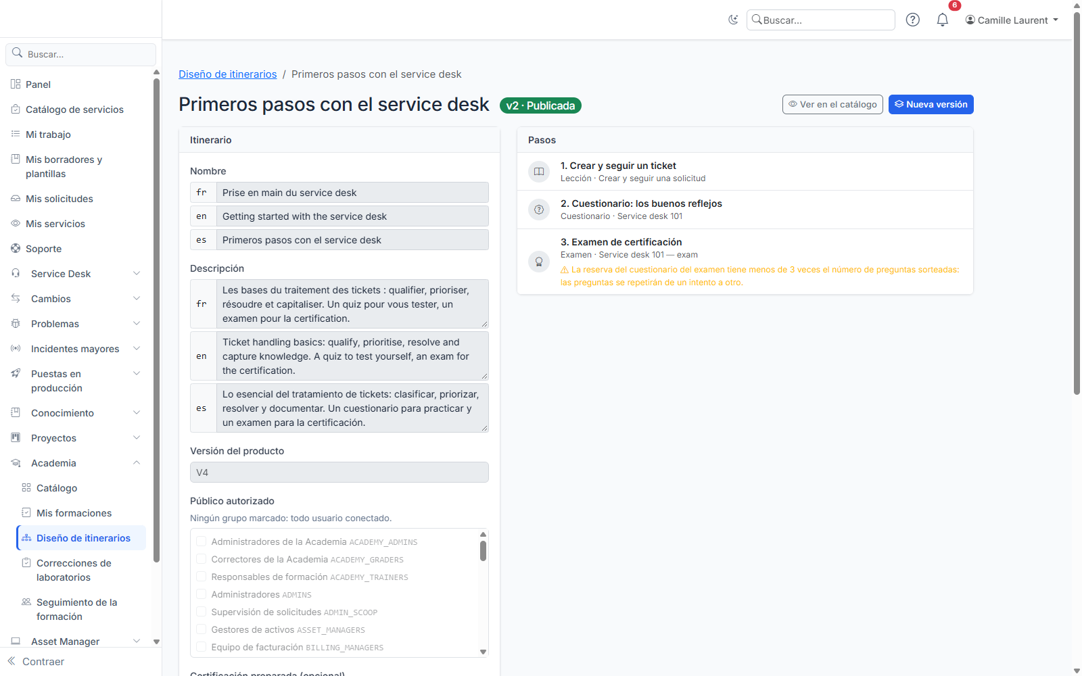Image resolution: width=1082 pixels, height=676 pixels.
Task: Click Nueva versión button
Action: [x=931, y=104]
